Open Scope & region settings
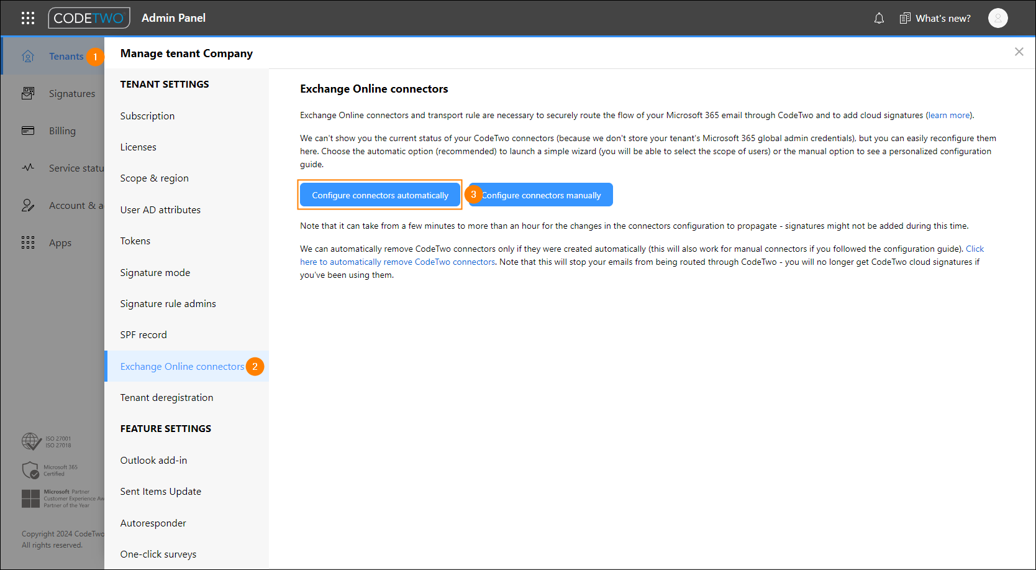The width and height of the screenshot is (1036, 570). click(154, 178)
